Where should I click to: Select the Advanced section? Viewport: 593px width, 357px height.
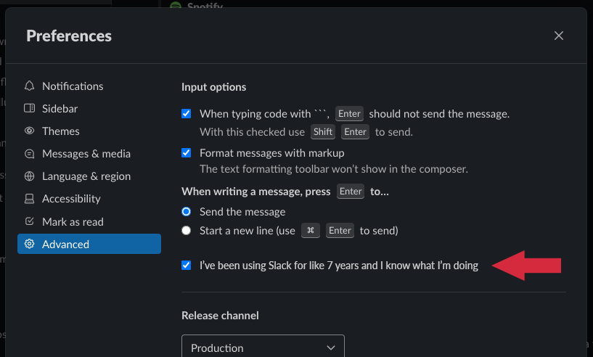[x=89, y=244]
